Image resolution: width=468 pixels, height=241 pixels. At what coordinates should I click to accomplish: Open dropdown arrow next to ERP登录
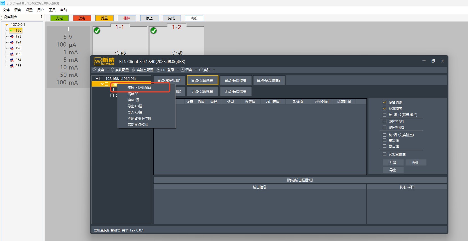pyautogui.click(x=178, y=70)
